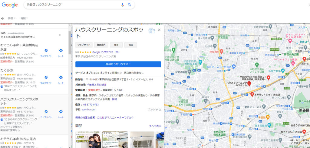Click the 情報の修正を提案 link
The width and height of the screenshot is (310, 148).
(x=85, y=117)
